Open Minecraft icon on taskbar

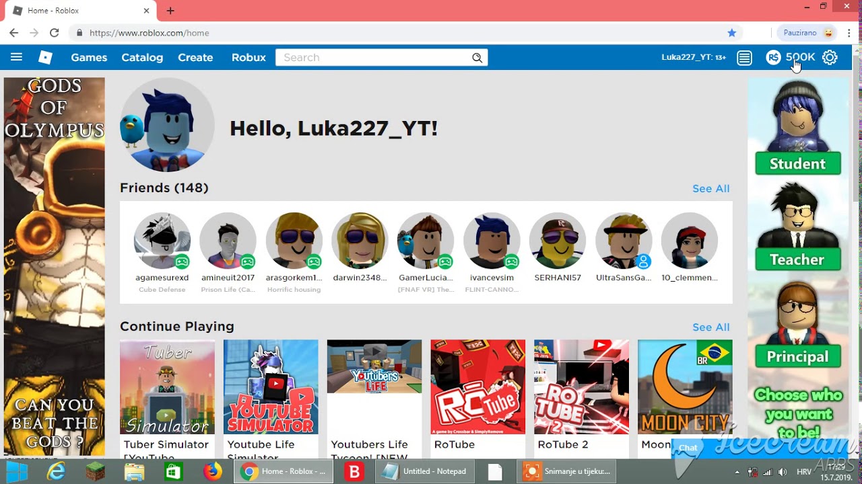95,471
